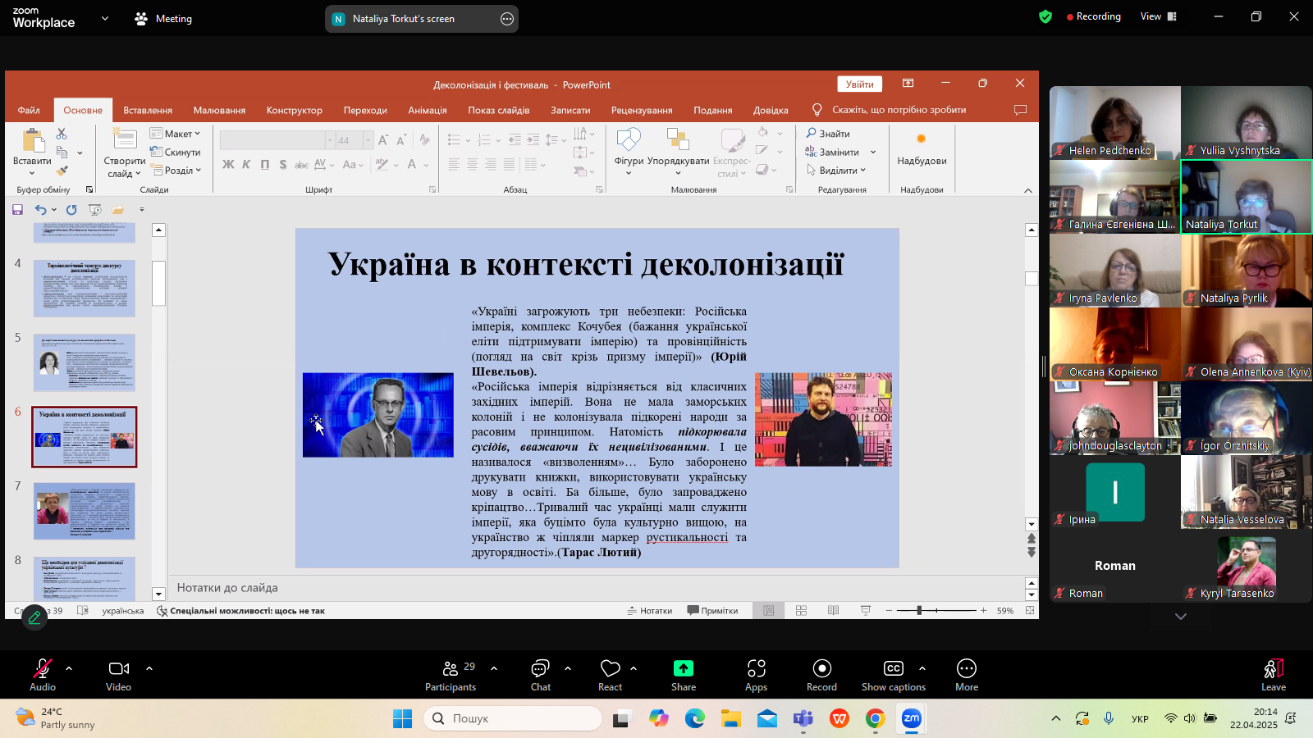Open the Zoom Chat panel
The image size is (1313, 738).
(x=540, y=675)
